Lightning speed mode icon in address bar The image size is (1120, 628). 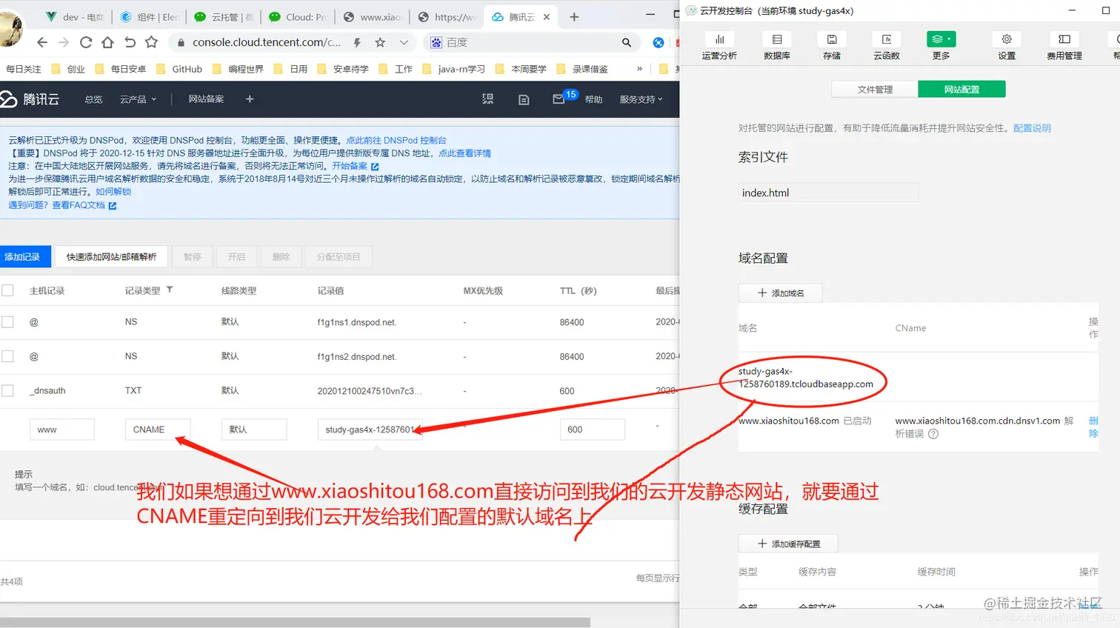tap(357, 42)
